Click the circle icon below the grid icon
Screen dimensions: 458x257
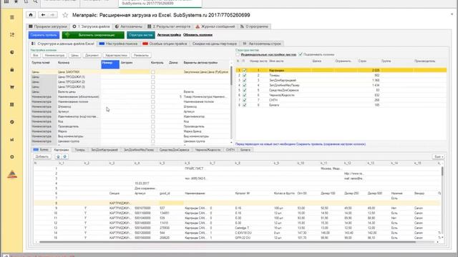[x=12, y=122]
